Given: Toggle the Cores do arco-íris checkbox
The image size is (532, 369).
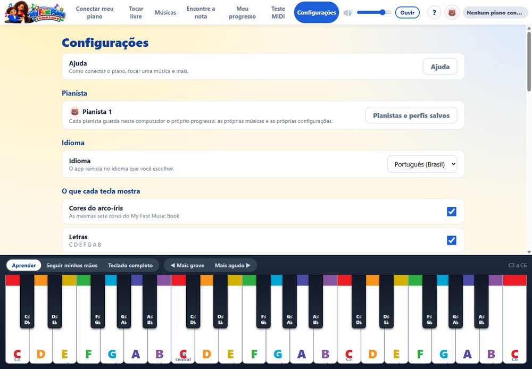Looking at the screenshot, I should tap(452, 212).
